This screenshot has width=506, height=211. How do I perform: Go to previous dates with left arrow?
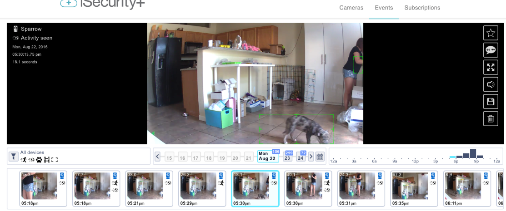click(x=158, y=157)
